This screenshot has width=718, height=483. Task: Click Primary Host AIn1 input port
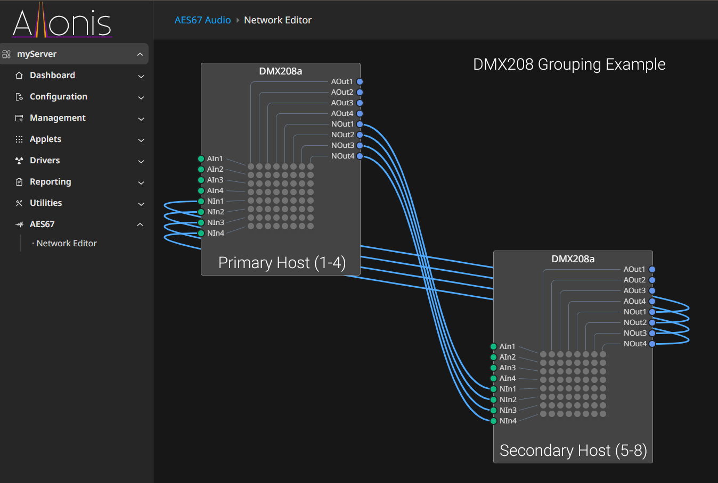point(201,159)
